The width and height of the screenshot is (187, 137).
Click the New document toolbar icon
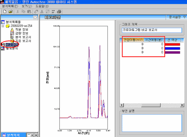4,12
